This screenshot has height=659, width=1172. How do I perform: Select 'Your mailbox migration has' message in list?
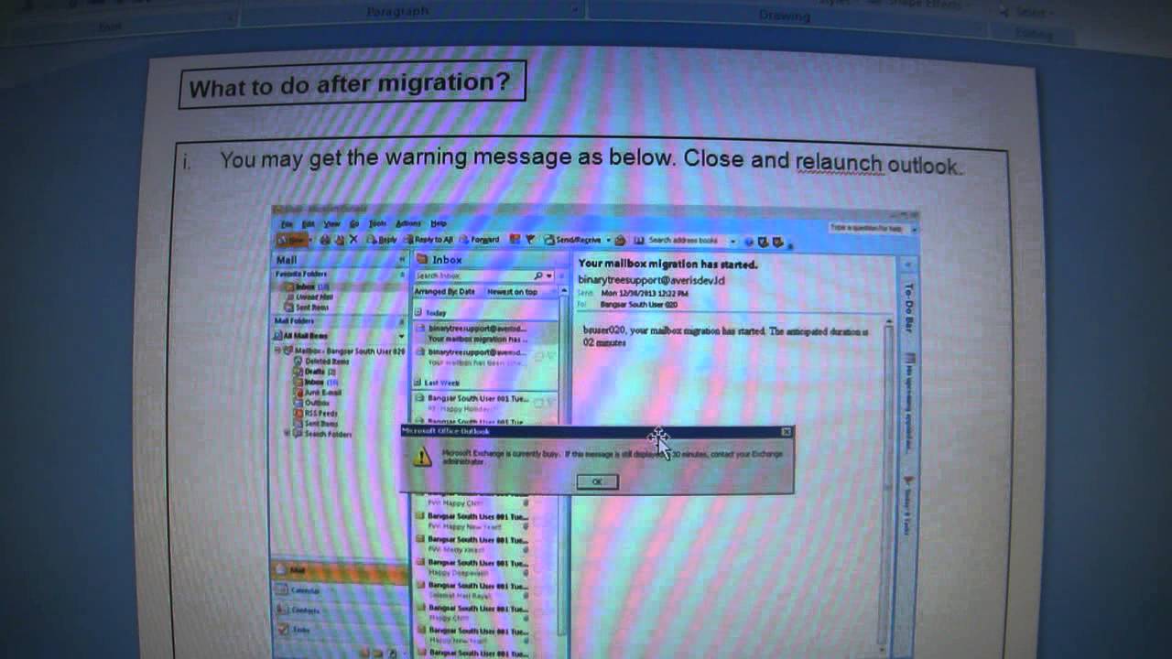pos(483,334)
